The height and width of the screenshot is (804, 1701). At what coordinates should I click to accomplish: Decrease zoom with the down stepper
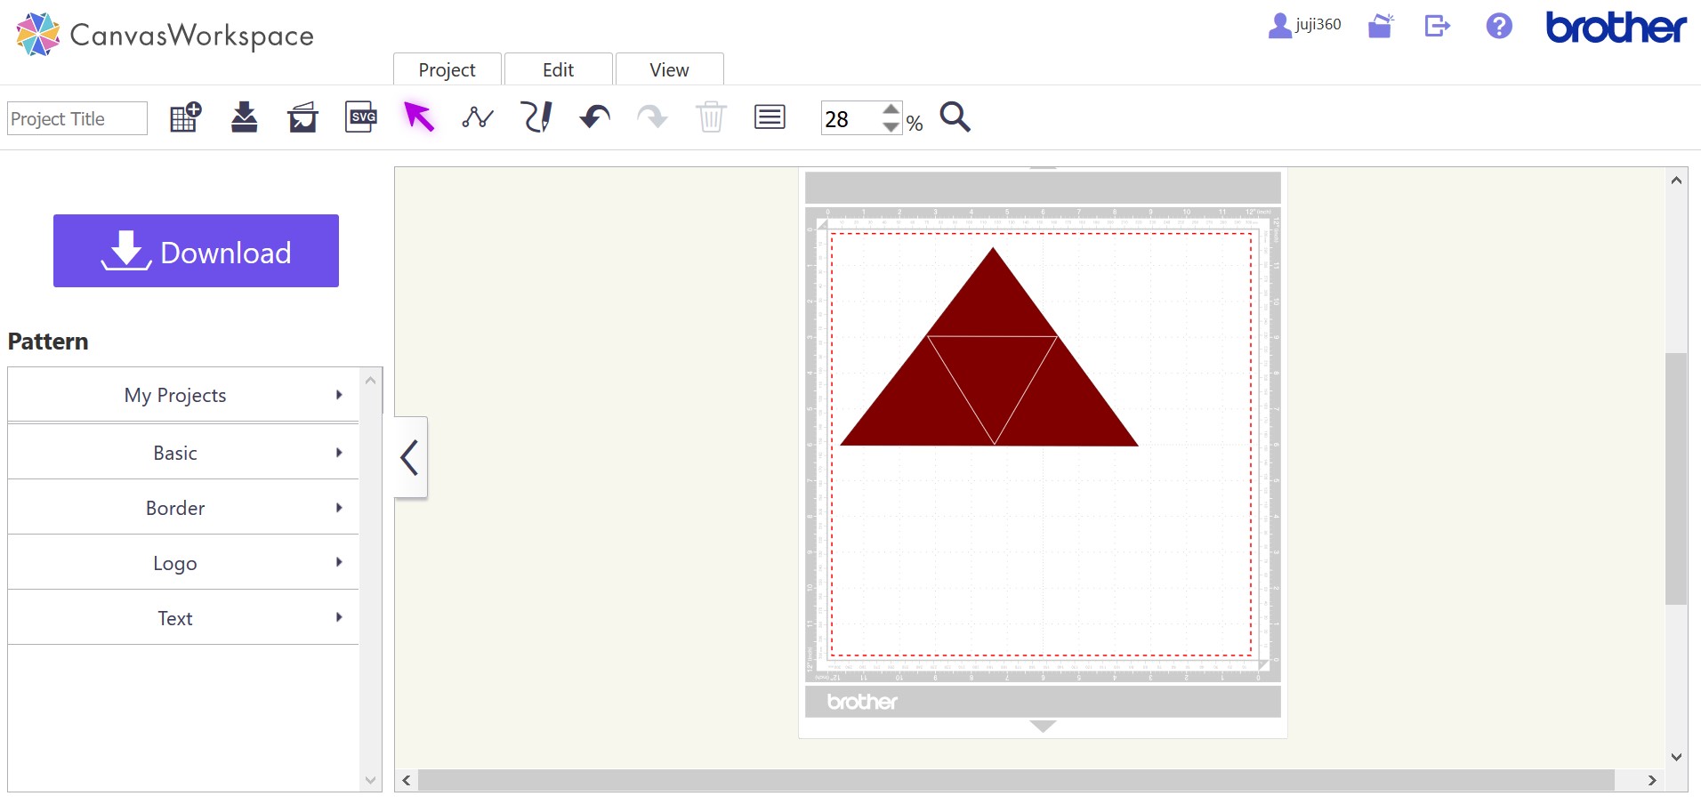click(x=891, y=127)
